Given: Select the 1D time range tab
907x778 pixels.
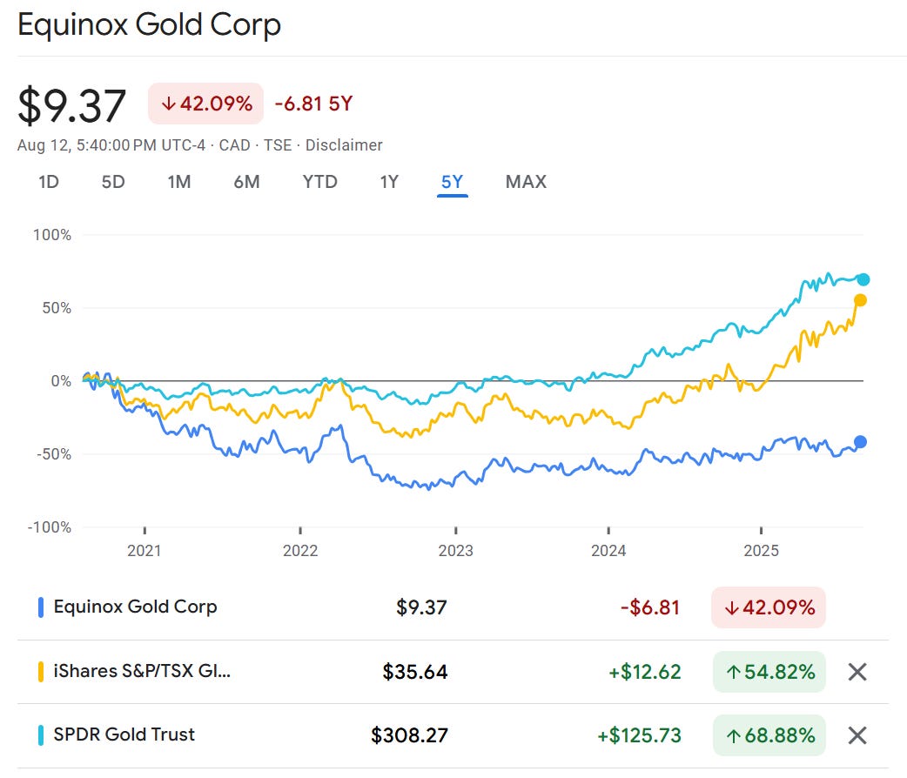Looking at the screenshot, I should [49, 182].
